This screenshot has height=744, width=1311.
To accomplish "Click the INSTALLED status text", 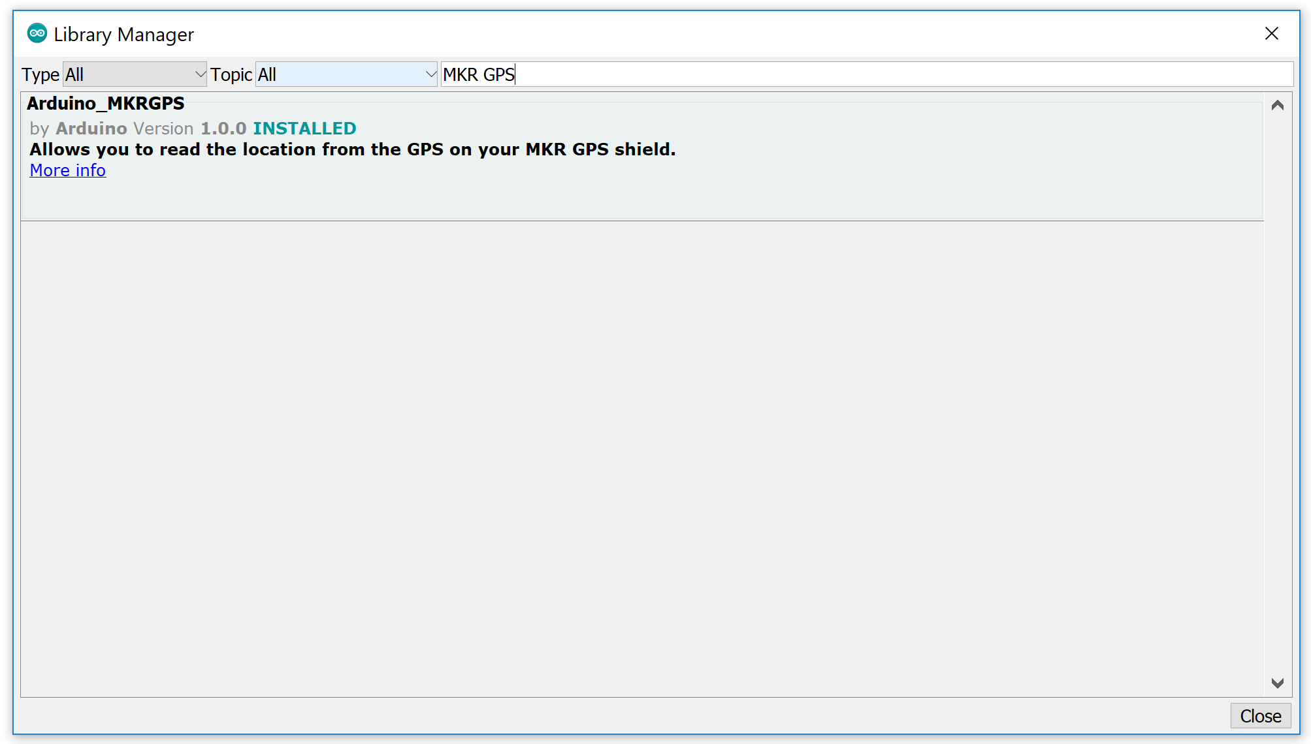I will 304,129.
